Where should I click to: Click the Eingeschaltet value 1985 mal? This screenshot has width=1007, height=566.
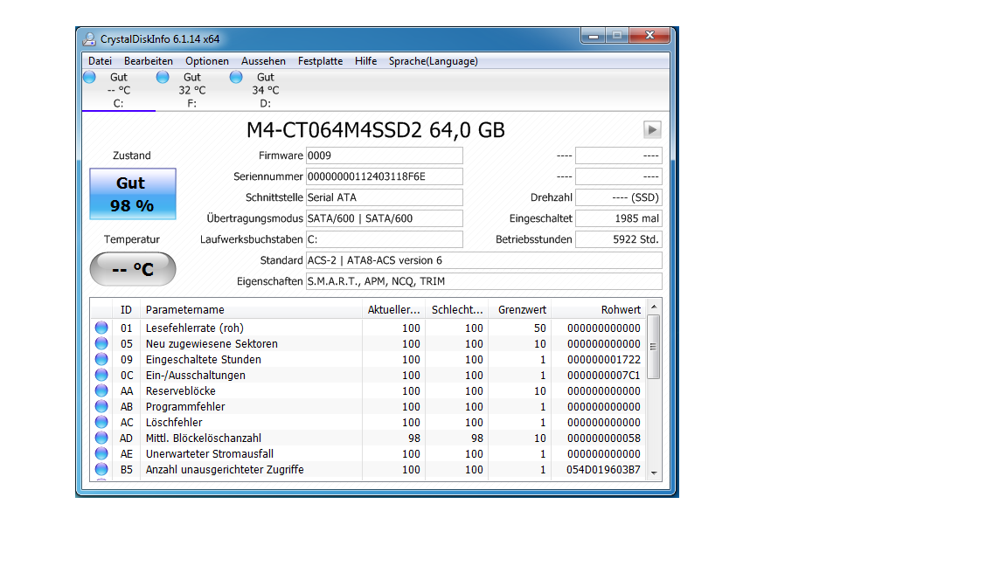619,218
